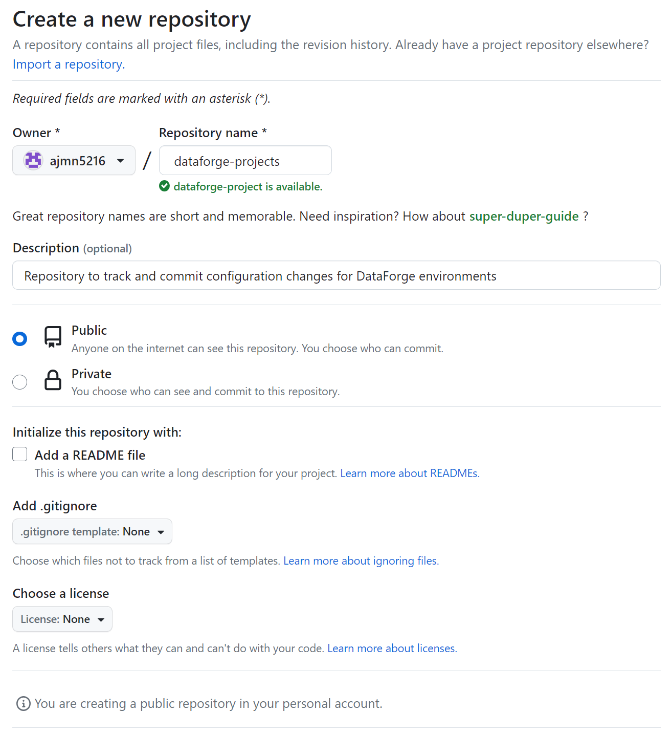The width and height of the screenshot is (672, 733).
Task: Select the Private visibility radio button
Action: click(20, 382)
